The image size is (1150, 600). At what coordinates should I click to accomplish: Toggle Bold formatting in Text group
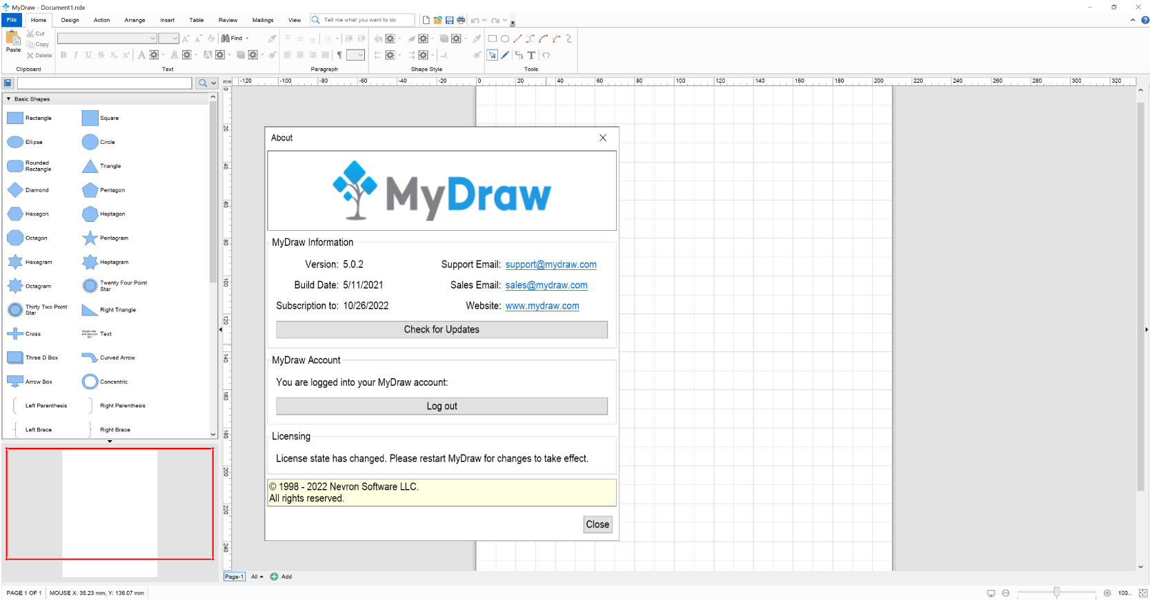coord(63,55)
